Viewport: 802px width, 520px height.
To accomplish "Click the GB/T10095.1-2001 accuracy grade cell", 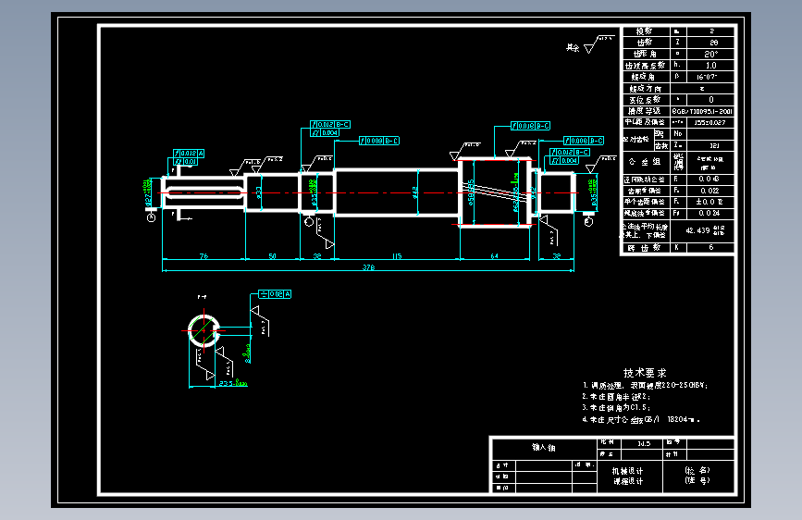I will (702, 111).
